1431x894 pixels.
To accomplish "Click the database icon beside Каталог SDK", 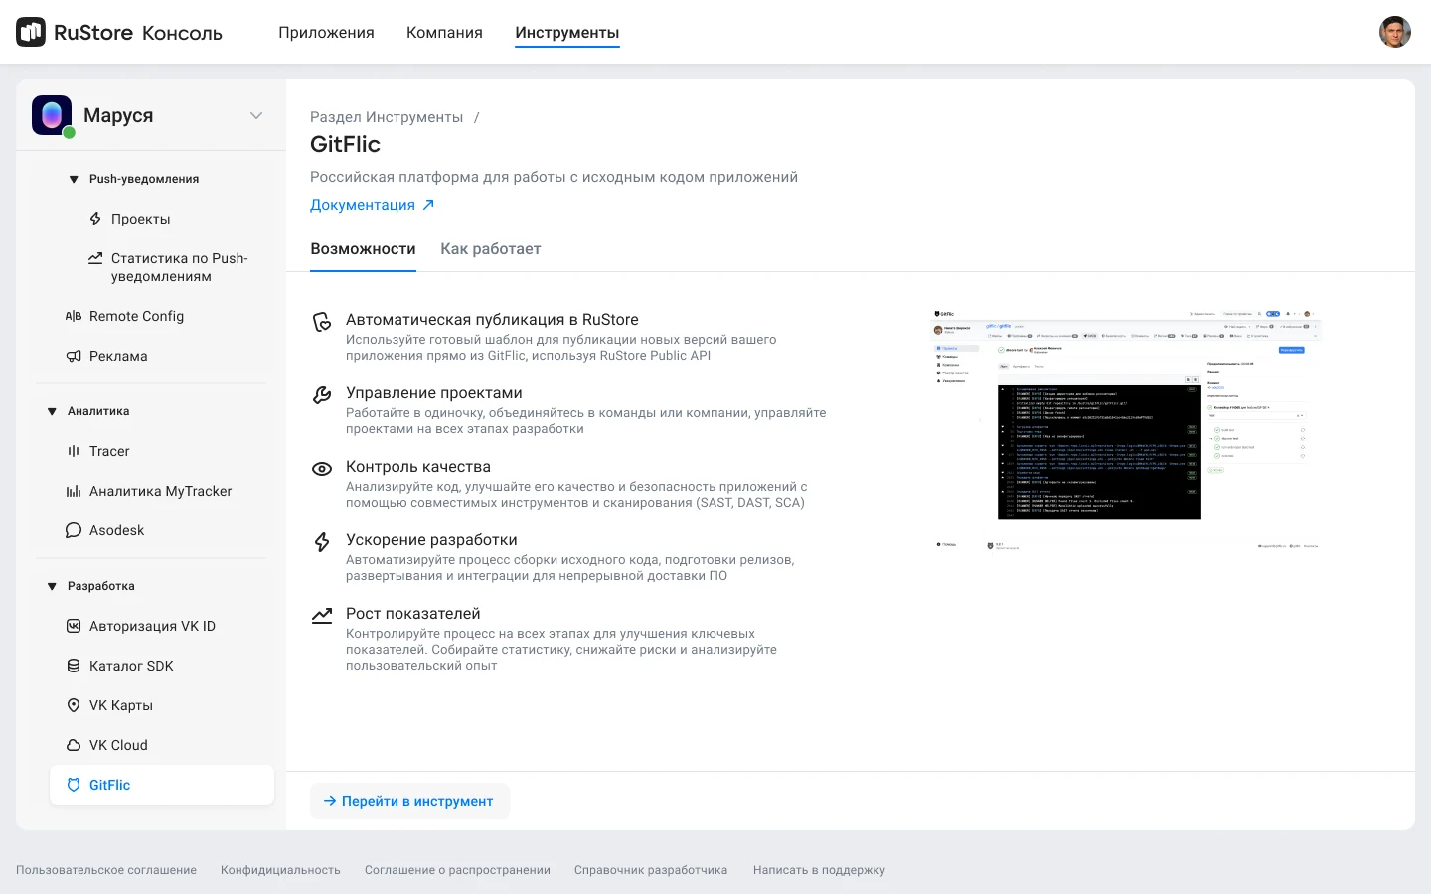I will click(74, 666).
